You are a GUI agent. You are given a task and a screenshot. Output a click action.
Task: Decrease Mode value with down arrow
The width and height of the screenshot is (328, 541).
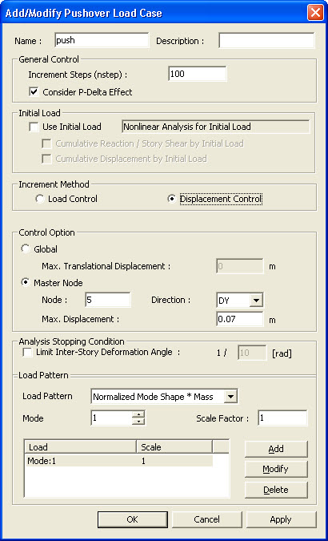coord(138,422)
